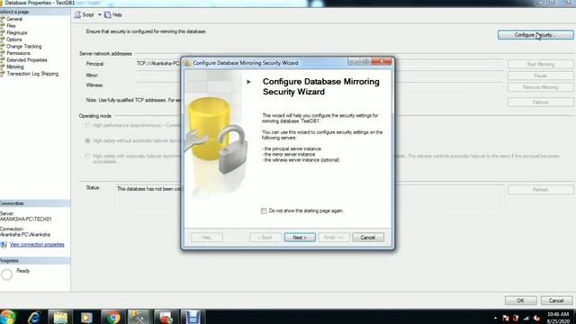Open Google Chrome from the taskbar

click(x=113, y=317)
